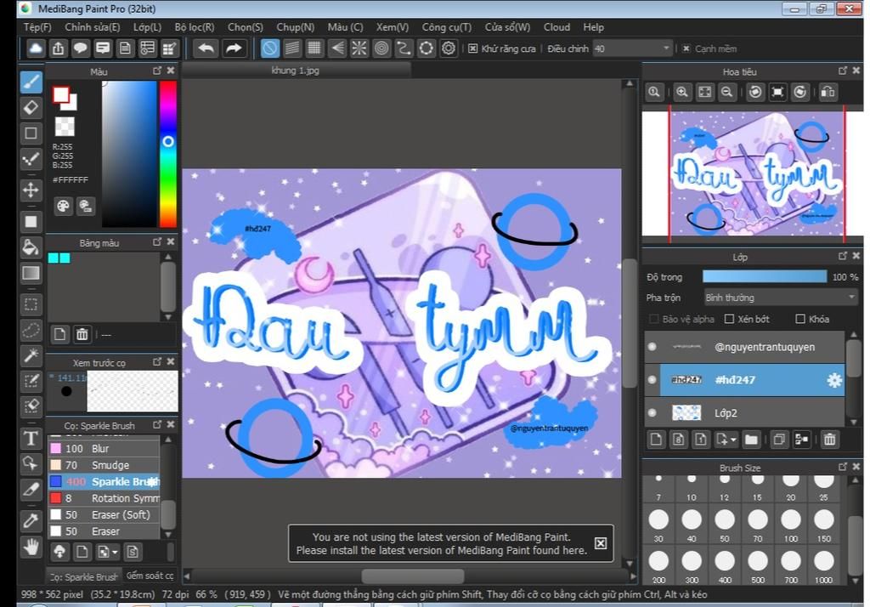This screenshot has height=607, width=870.
Task: Select the Lasso tool
Action: click(31, 330)
